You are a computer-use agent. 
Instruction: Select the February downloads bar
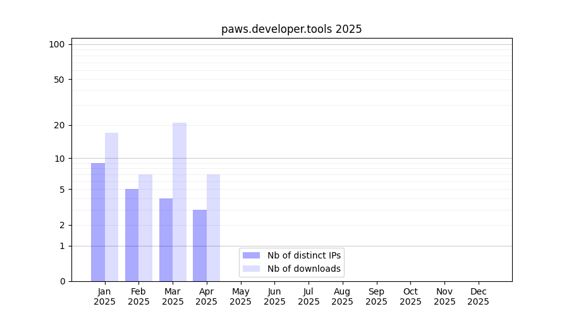145,228
